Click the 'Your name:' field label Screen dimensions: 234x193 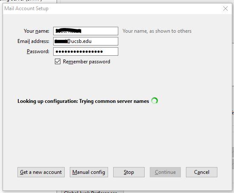point(37,31)
